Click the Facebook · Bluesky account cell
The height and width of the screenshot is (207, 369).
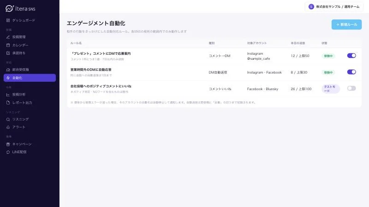click(x=262, y=89)
